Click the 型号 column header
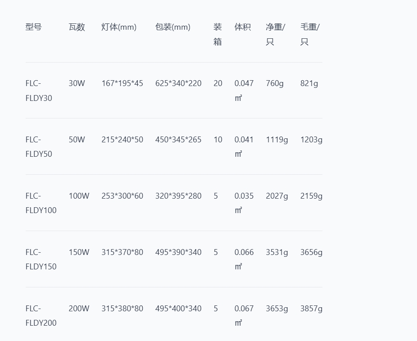This screenshot has width=417, height=341. [x=33, y=27]
